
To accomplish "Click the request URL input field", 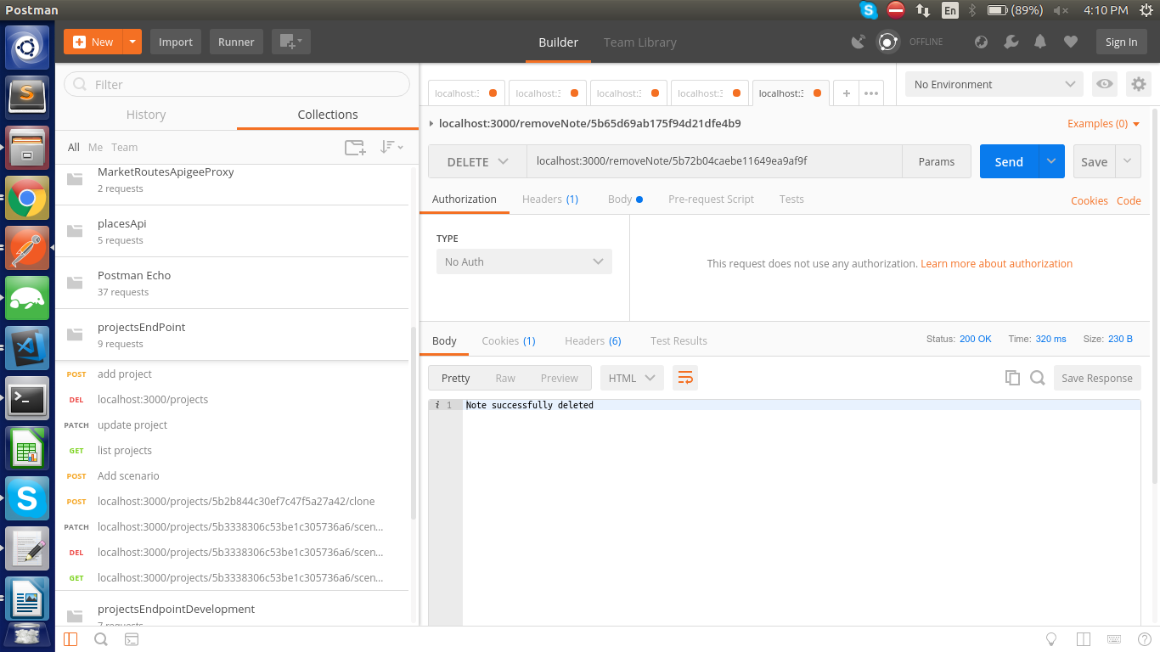I will [714, 161].
